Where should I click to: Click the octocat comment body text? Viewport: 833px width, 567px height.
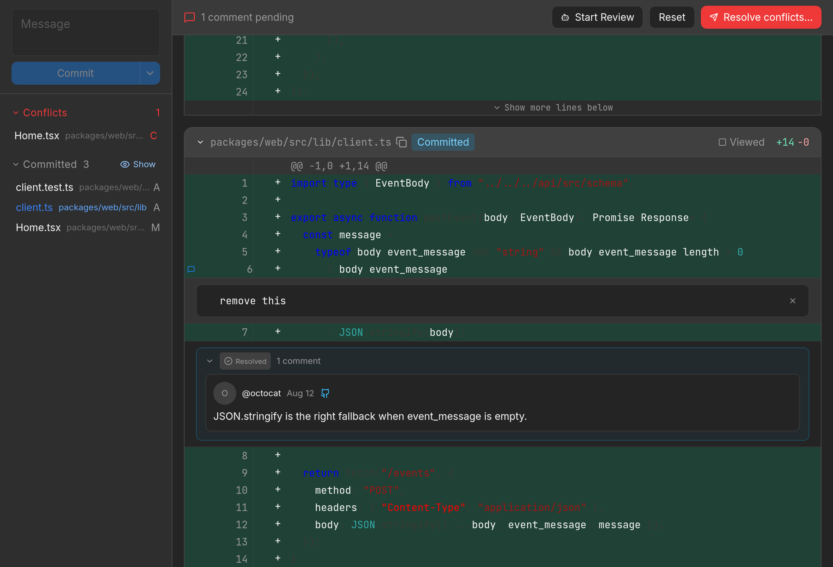pos(370,416)
